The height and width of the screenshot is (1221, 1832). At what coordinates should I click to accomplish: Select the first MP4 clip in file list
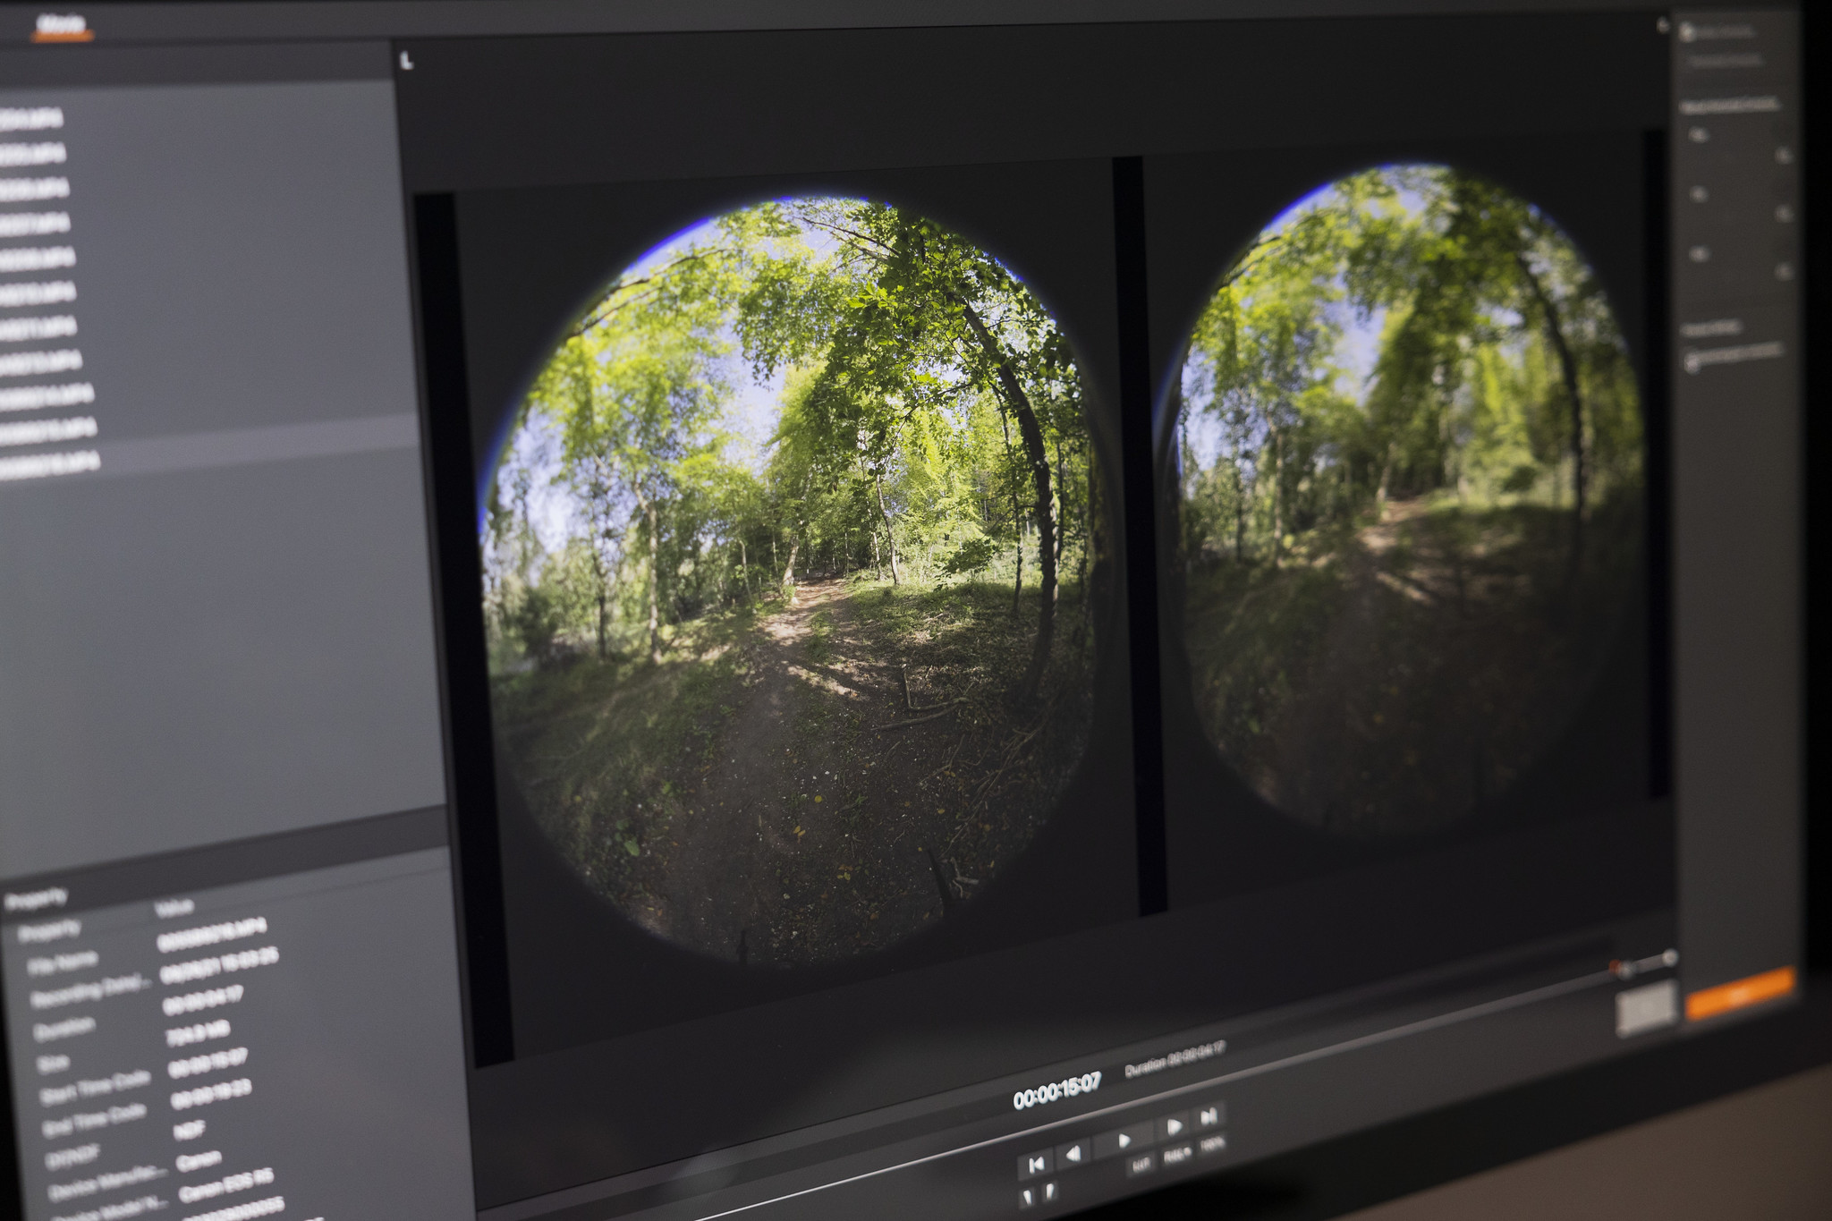coord(32,119)
